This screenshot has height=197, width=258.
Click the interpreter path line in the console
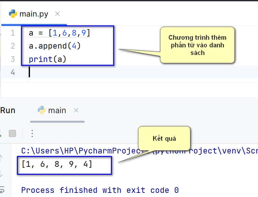pyautogui.click(x=140, y=151)
